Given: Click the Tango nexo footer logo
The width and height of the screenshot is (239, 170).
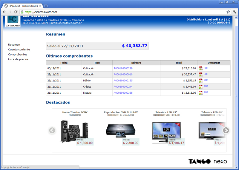Looking at the screenshot, I should tap(208, 161).
